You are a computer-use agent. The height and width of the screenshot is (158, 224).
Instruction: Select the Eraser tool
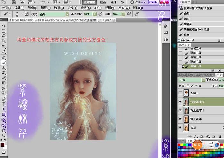pos(4,78)
